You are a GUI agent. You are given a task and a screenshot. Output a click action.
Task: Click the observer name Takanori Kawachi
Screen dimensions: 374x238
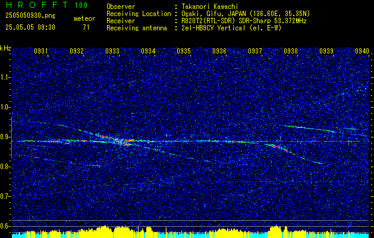(210, 7)
